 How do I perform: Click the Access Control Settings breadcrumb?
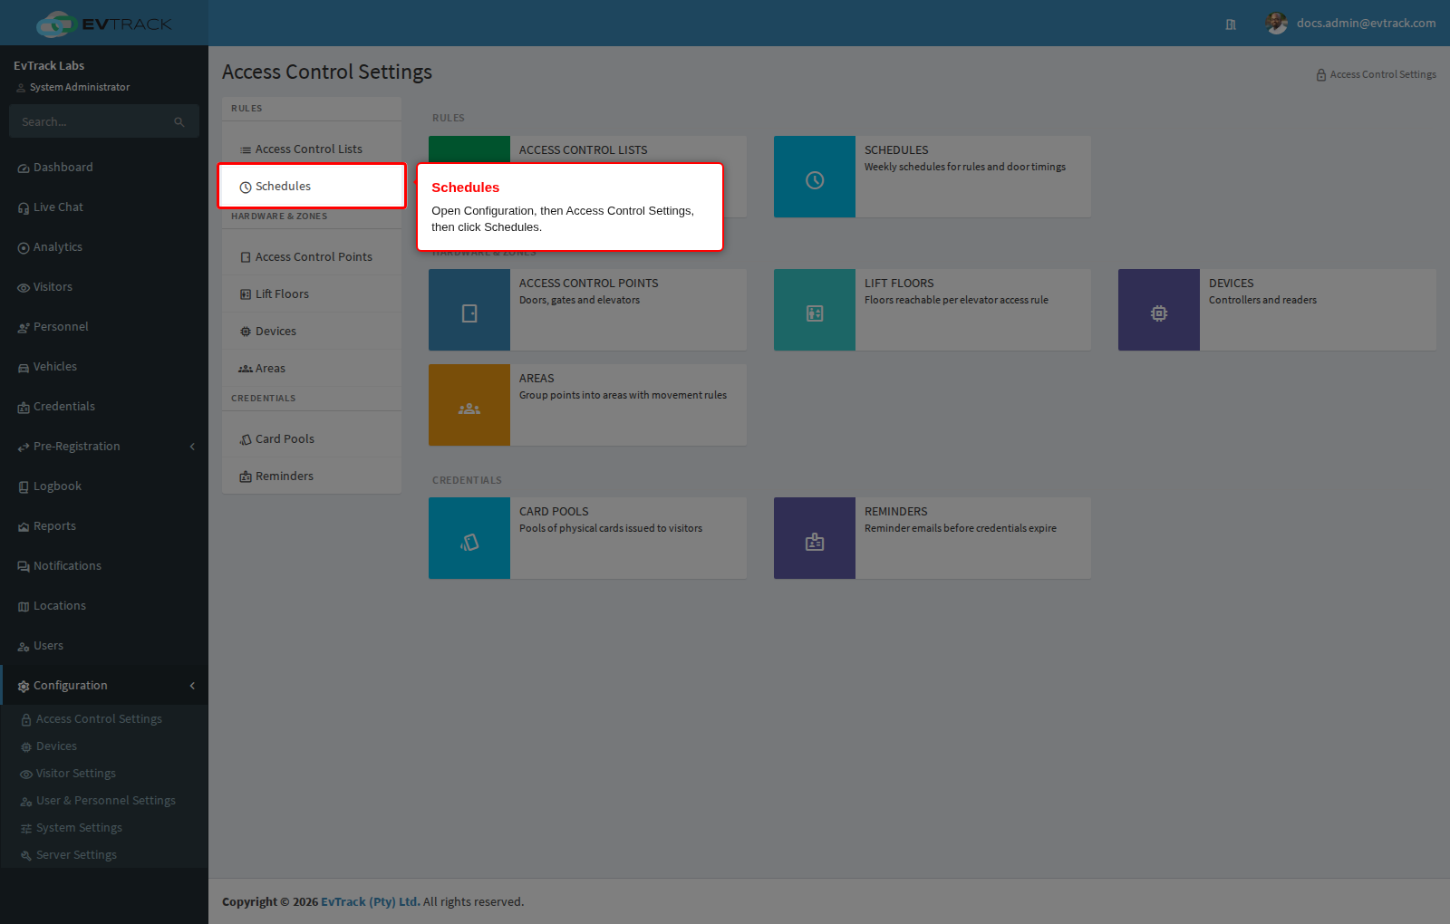point(1376,74)
